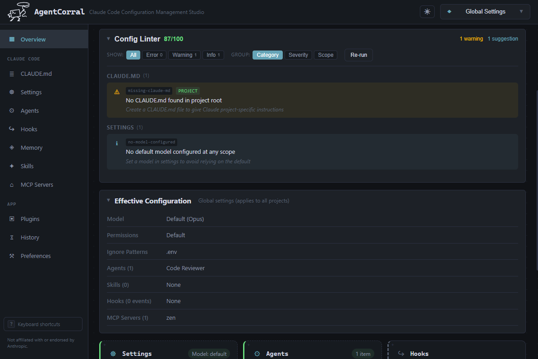Image resolution: width=538 pixels, height=359 pixels.
Task: Filter linter results to Info only
Action: [213, 55]
